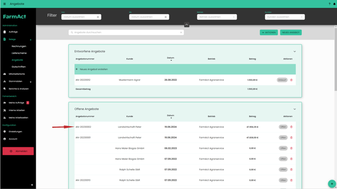Open the Kunden auswählen dropdown
Viewport: 337px width, 189px height.
click(x=285, y=17)
